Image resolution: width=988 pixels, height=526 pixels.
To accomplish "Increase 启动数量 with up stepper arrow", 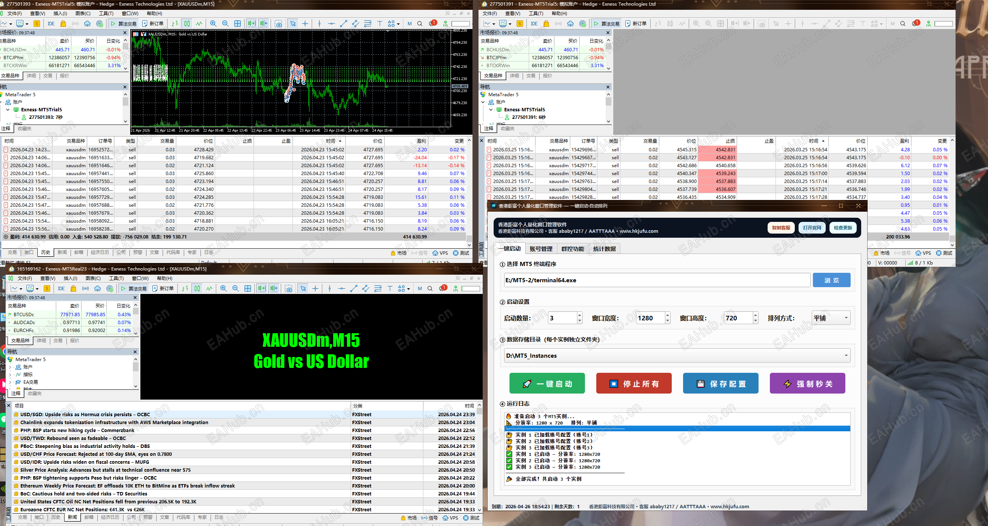I will click(x=580, y=315).
